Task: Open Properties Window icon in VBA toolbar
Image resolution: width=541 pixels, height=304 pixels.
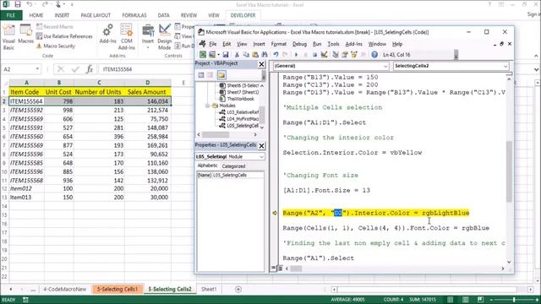Action: point(345,54)
